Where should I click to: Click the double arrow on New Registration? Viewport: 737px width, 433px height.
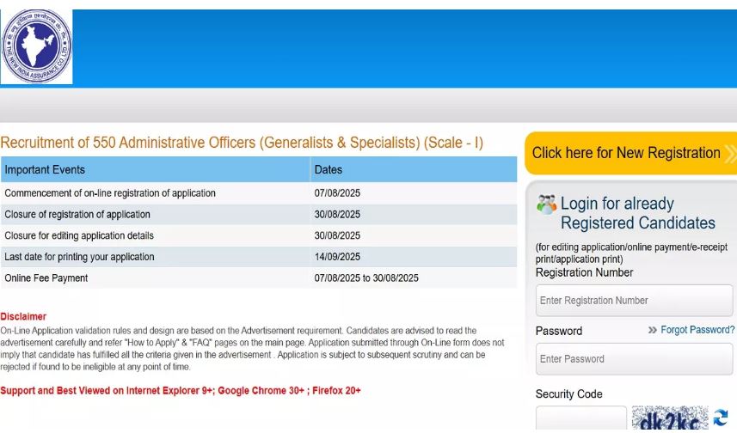[730, 154]
